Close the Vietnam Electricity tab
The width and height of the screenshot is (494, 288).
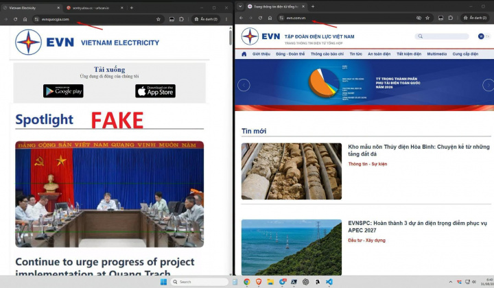click(x=58, y=8)
